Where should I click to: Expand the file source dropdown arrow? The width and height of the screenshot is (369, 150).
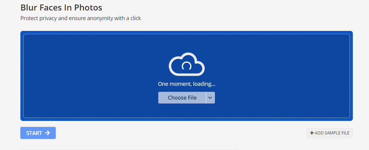click(210, 98)
